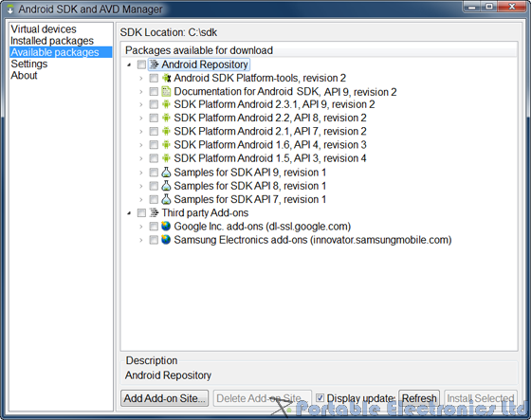Check the Android Repository checkbox

click(141, 64)
